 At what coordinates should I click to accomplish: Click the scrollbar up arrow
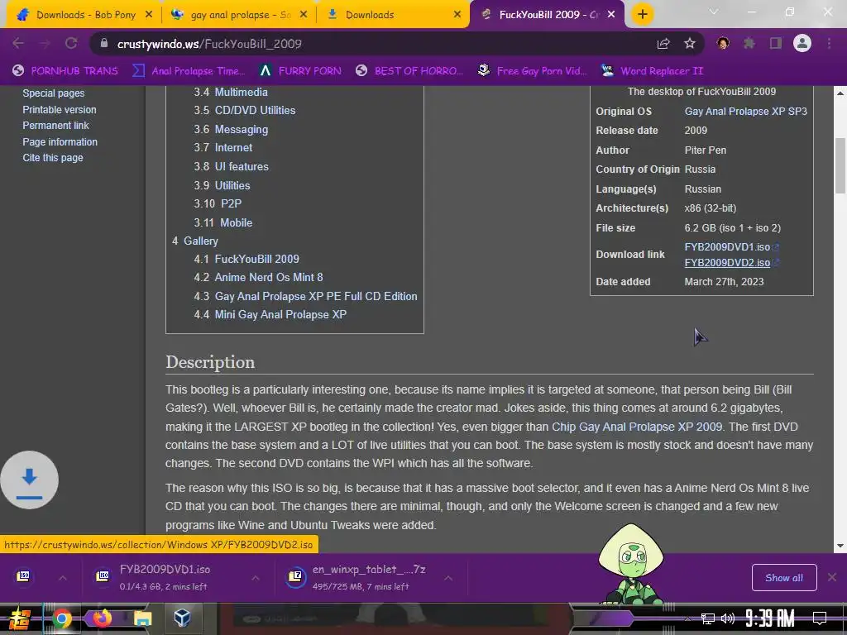tap(840, 93)
